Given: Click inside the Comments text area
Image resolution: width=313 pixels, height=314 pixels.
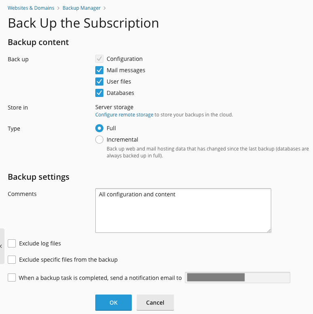Looking at the screenshot, I should point(183,210).
